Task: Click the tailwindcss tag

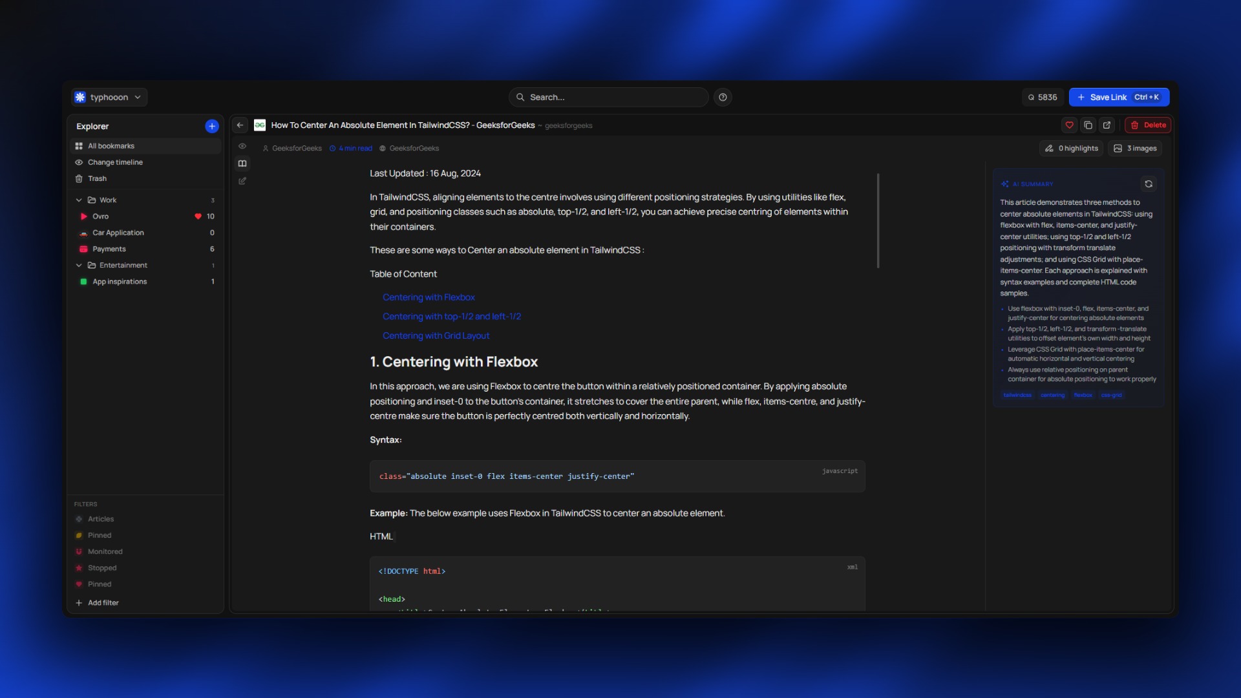Action: coord(1017,395)
